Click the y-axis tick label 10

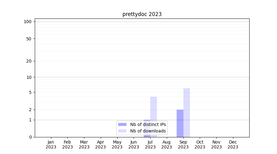29,77
